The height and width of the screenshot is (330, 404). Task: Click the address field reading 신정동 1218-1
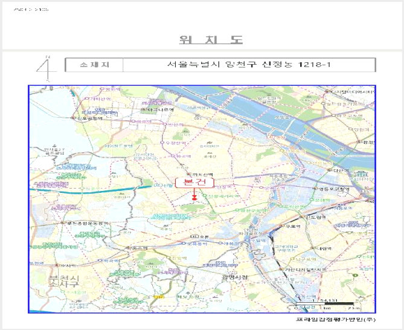[249, 65]
